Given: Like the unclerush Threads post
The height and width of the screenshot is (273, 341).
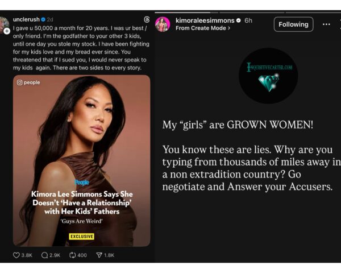Looking at the screenshot, I should click(17, 255).
